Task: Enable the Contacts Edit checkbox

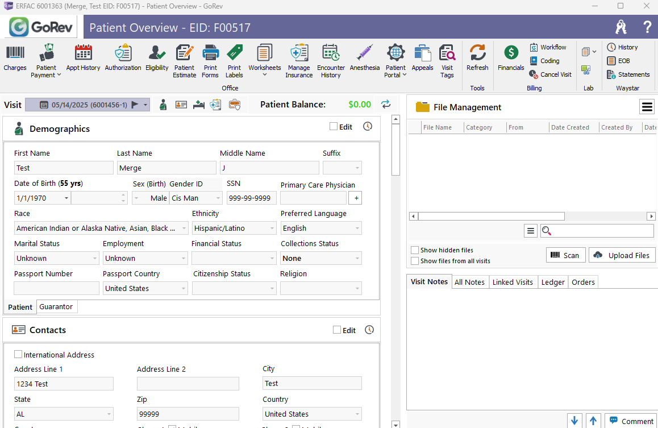Action: (x=337, y=330)
